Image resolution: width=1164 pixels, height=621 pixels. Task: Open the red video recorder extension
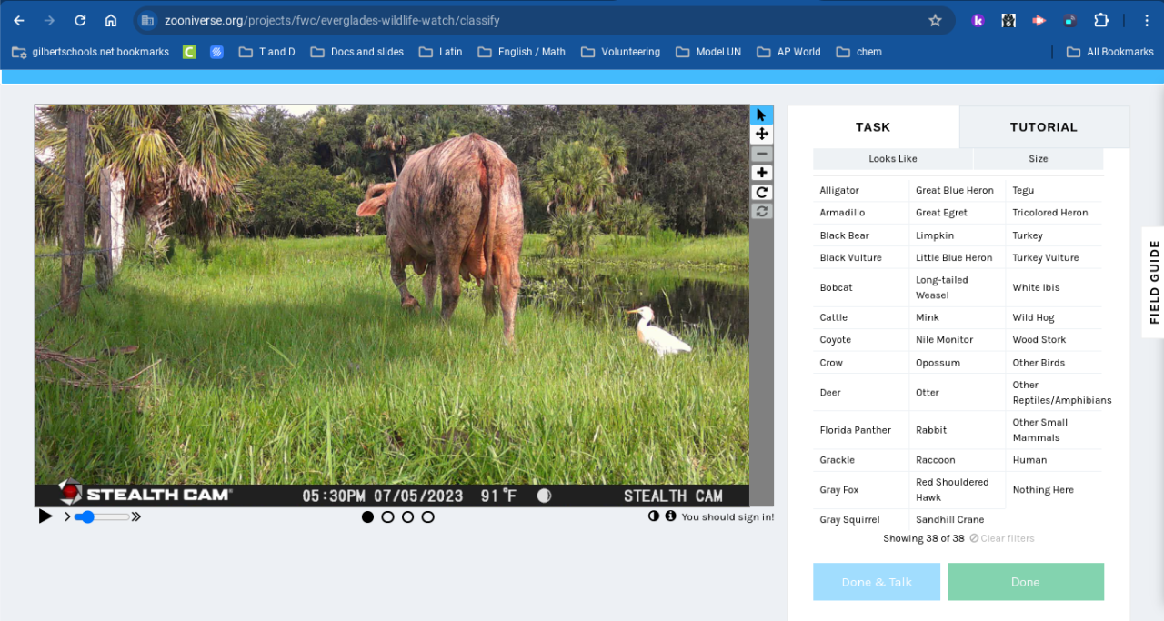1039,20
